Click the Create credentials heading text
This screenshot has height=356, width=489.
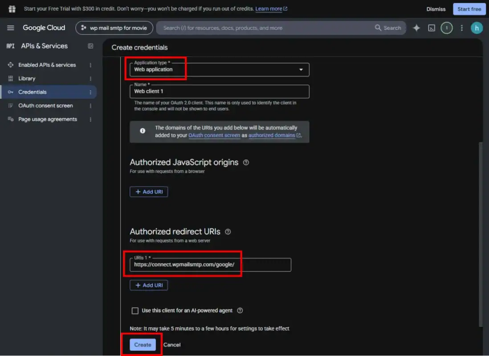139,47
